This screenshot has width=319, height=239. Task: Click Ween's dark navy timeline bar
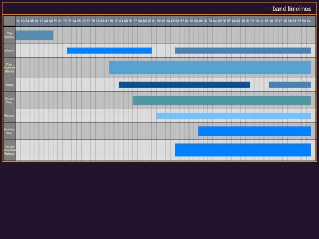tap(184, 85)
